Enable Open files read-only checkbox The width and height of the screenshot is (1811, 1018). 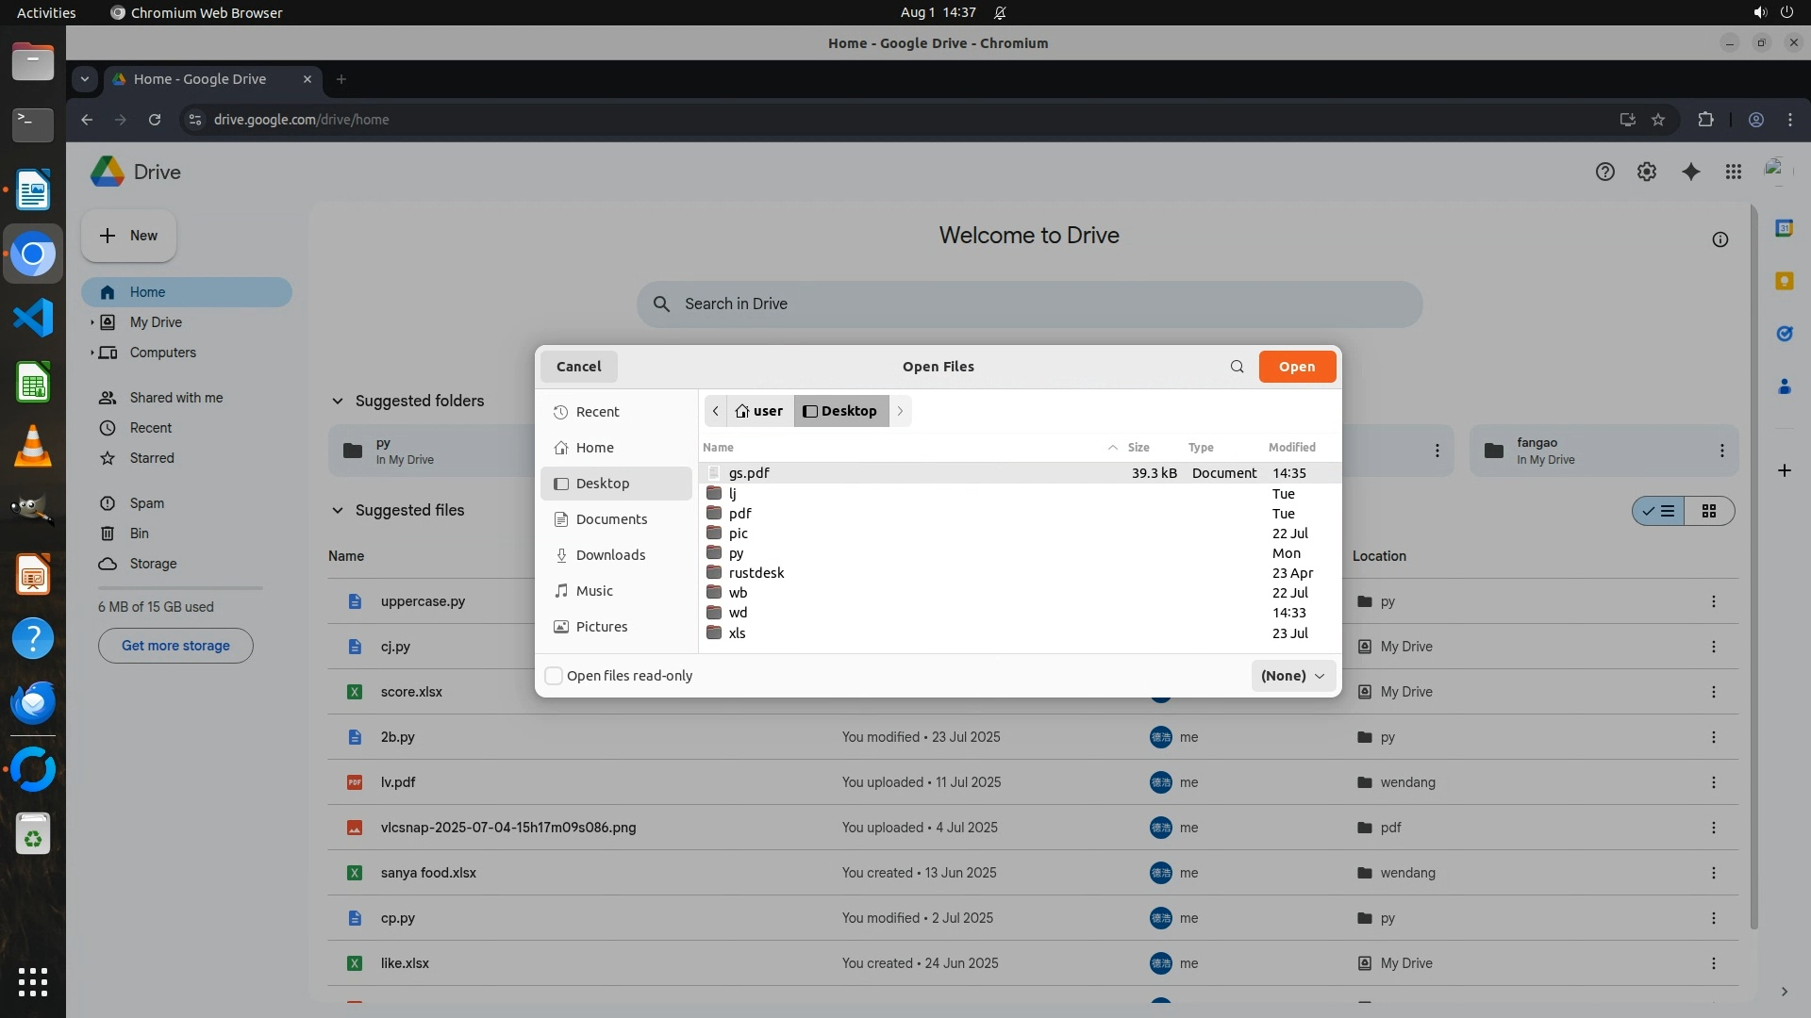tap(555, 676)
